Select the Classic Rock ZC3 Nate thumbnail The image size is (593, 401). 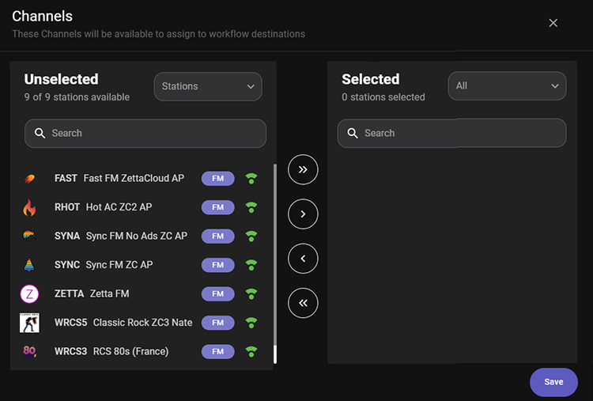(x=29, y=323)
